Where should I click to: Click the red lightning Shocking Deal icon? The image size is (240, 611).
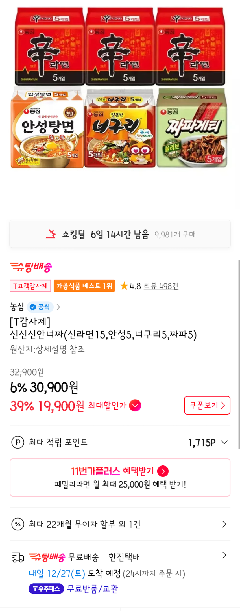click(51, 234)
